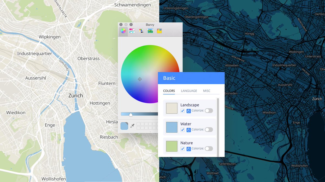This screenshot has height=182, width=325.
Task: Click the Fluntern label on light map
Action: click(107, 84)
